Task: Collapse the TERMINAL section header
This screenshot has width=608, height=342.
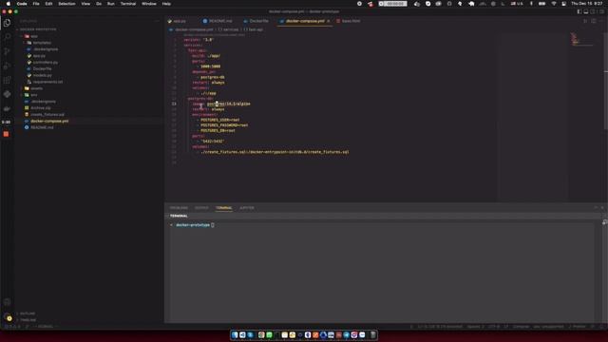Action: coord(179,216)
